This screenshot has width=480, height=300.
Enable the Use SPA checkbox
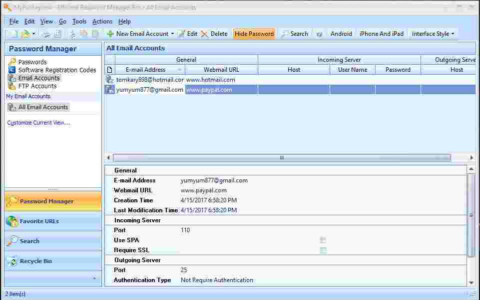coord(323,240)
